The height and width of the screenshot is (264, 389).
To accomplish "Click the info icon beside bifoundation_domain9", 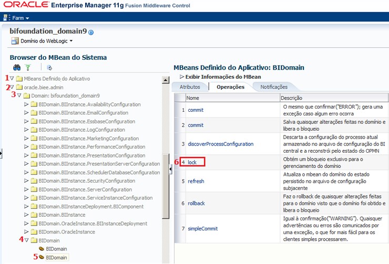I will coord(91,33).
